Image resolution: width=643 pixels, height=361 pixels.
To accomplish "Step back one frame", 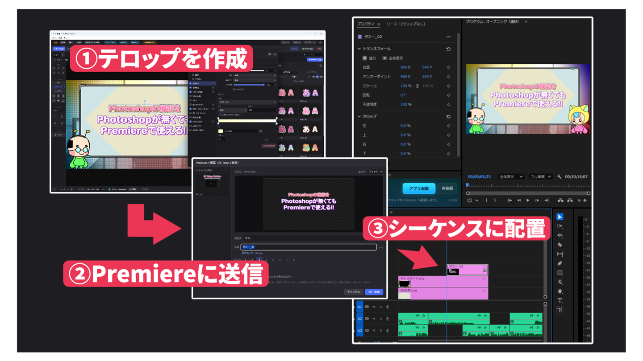I will coord(519,201).
